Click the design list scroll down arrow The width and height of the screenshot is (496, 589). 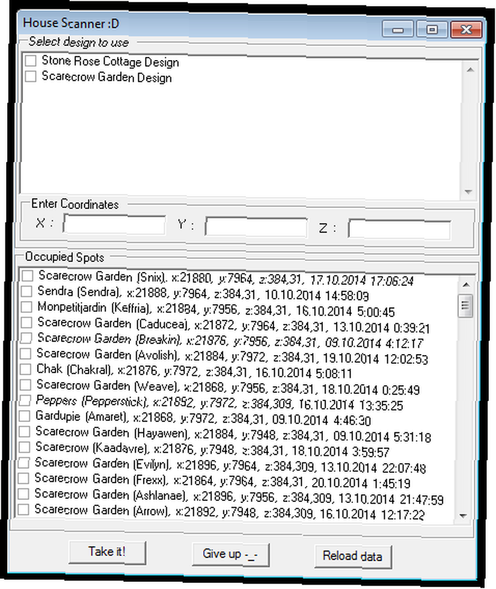468,191
